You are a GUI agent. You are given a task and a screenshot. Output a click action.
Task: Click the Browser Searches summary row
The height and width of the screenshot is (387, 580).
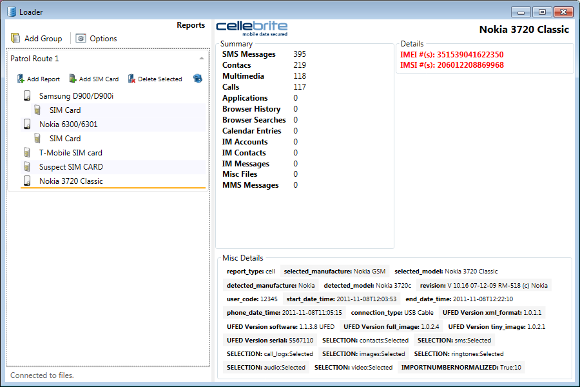coord(260,119)
